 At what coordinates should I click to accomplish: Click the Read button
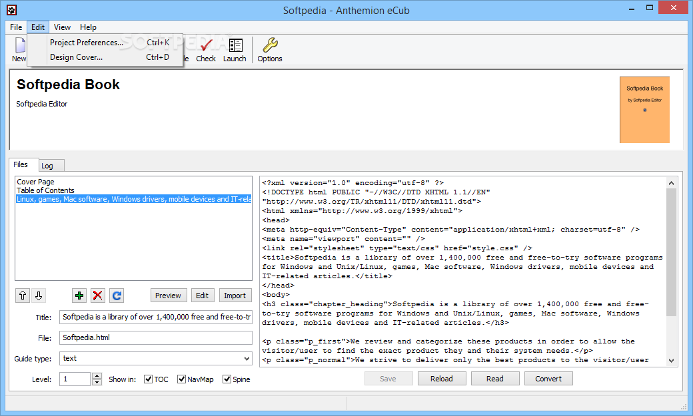495,379
